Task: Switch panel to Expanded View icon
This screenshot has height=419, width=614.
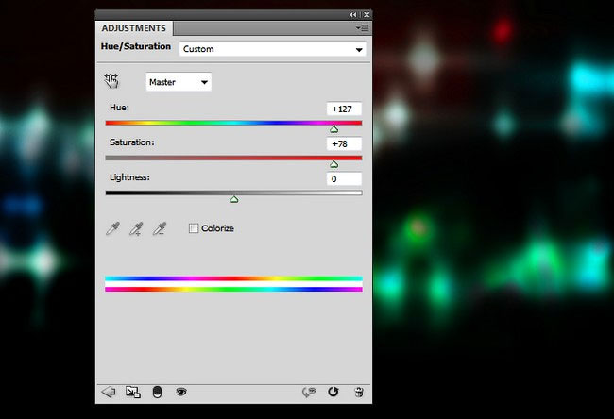Action: 133,392
